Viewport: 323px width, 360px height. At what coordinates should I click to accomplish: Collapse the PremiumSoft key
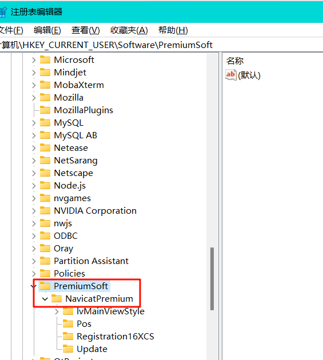pyautogui.click(x=34, y=286)
